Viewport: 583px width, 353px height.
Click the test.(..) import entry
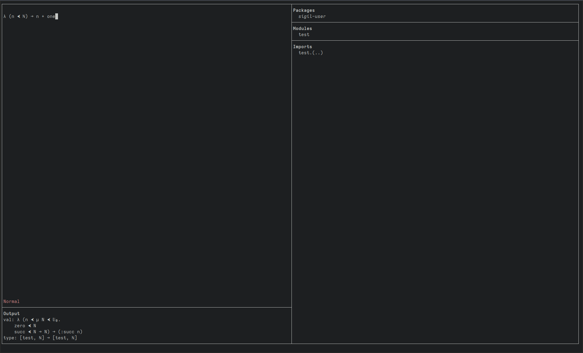[x=311, y=53]
